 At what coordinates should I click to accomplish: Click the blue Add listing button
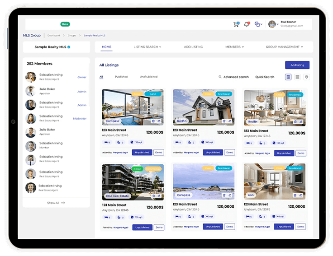click(297, 65)
